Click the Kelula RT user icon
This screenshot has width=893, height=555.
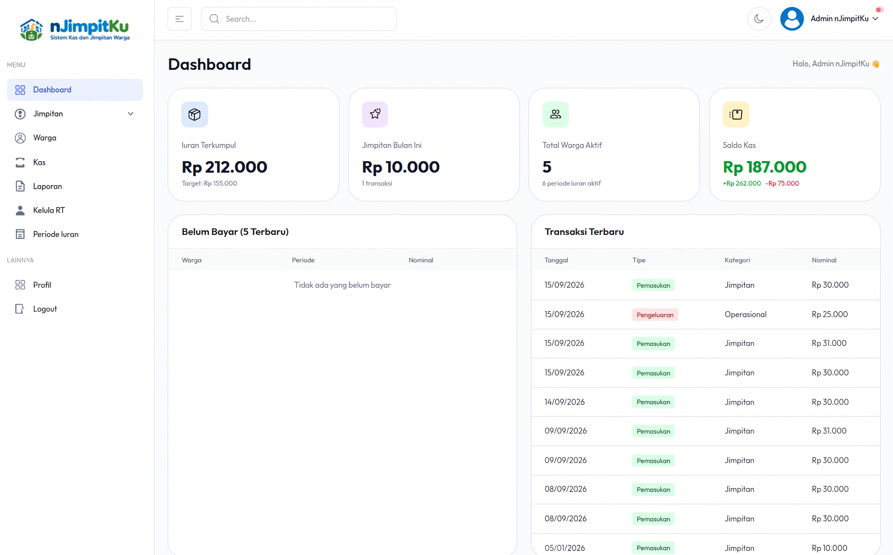(x=20, y=210)
